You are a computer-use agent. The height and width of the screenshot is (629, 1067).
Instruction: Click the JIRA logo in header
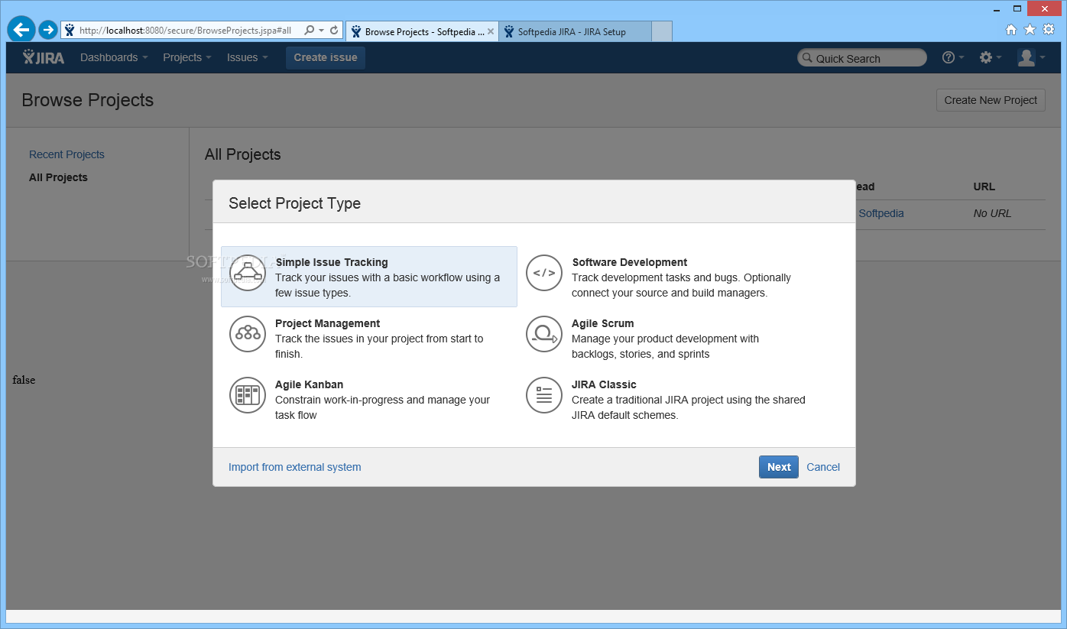(x=44, y=57)
